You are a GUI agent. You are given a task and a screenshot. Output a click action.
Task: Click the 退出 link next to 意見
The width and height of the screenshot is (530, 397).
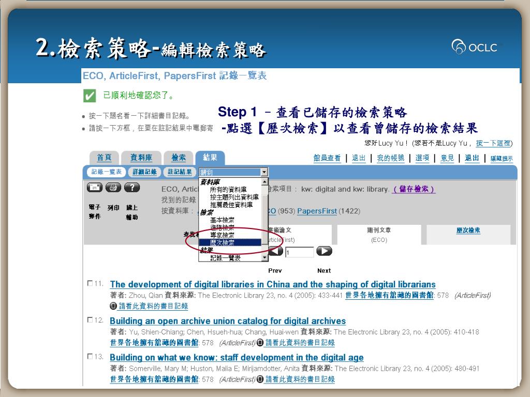[x=472, y=158]
